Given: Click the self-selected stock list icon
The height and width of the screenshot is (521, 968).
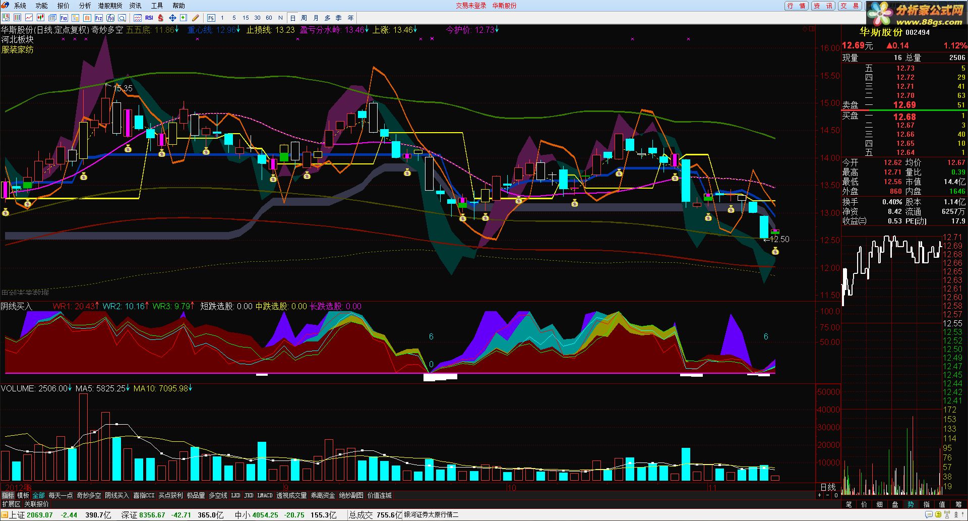Looking at the screenshot, I should 6,18.
